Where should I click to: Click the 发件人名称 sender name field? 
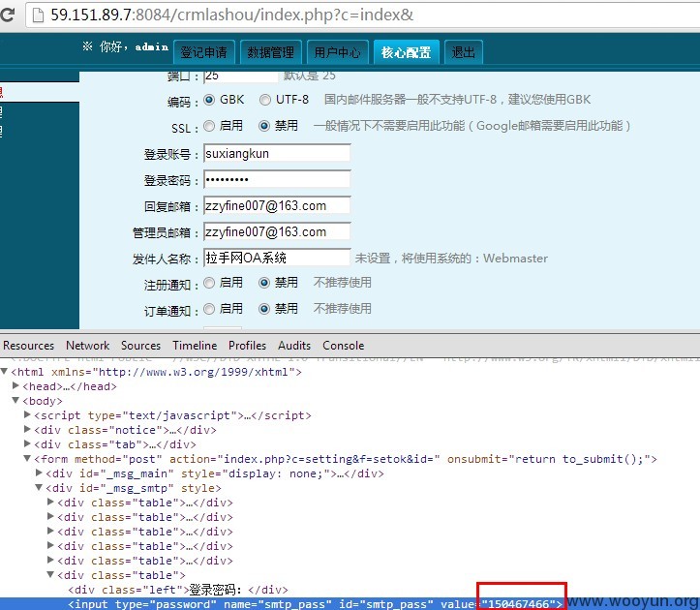point(277,259)
